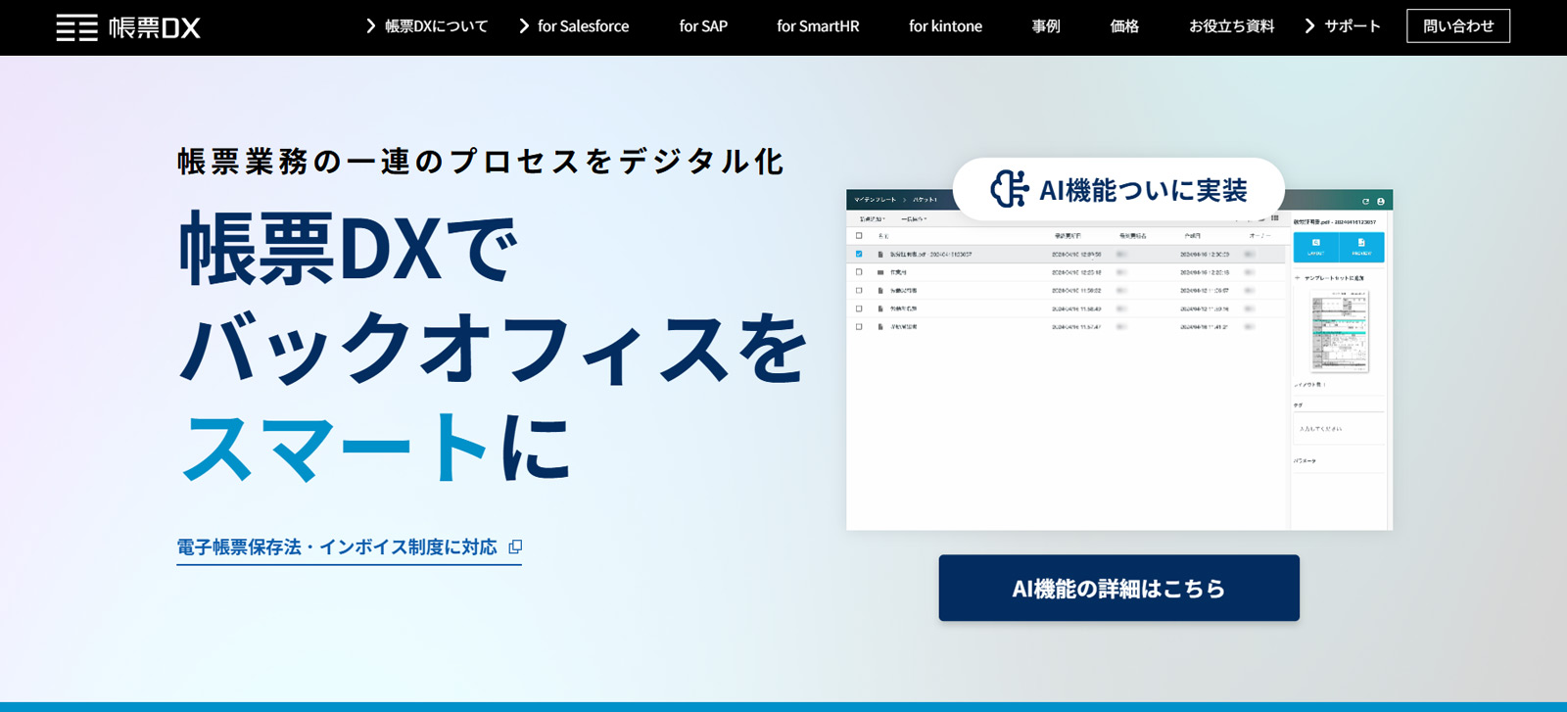1567x712 pixels.
Task: Click the LAYOUT button in side panel
Action: pos(1315,247)
